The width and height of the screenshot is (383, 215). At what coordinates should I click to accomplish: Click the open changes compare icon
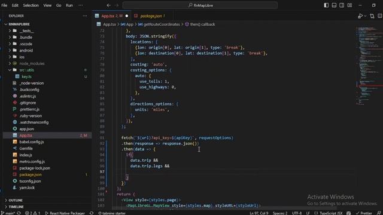[372, 16]
